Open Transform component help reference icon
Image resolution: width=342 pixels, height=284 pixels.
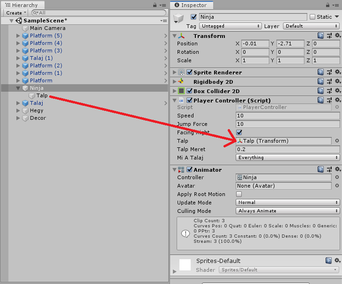(320, 36)
